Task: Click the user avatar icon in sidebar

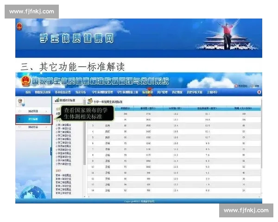Action: pos(20,102)
